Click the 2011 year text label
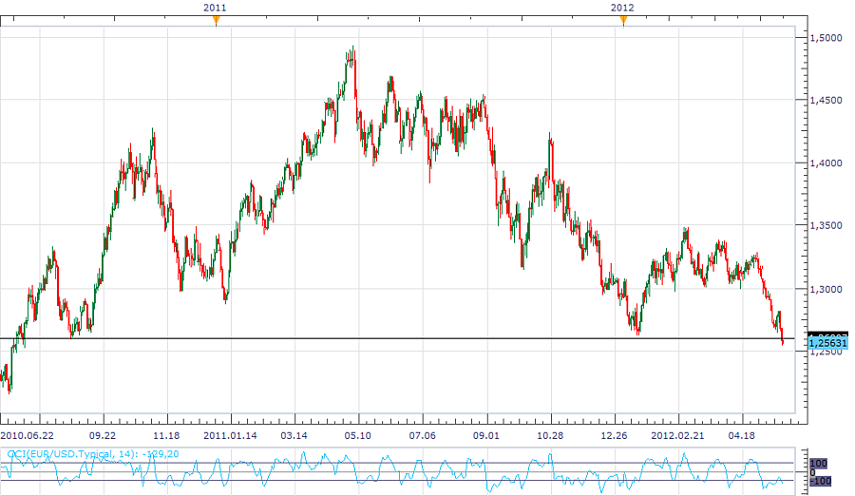Screen dimensions: 855x496 pyautogui.click(x=216, y=7)
